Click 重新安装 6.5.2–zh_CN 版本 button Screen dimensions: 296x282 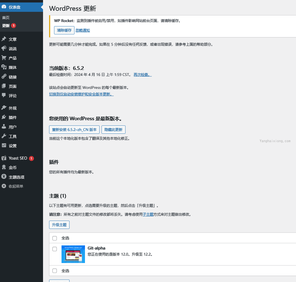click(74, 130)
